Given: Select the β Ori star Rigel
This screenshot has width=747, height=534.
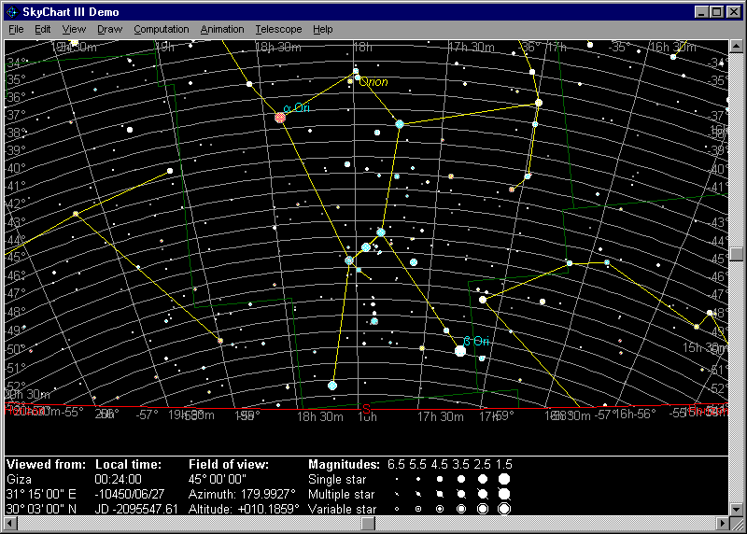Looking at the screenshot, I should [x=459, y=351].
